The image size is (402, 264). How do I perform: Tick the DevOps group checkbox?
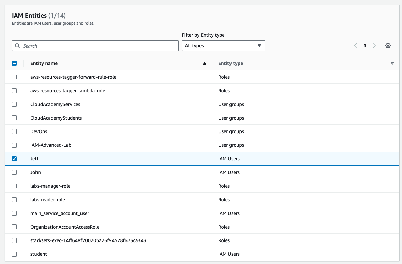pyautogui.click(x=14, y=131)
